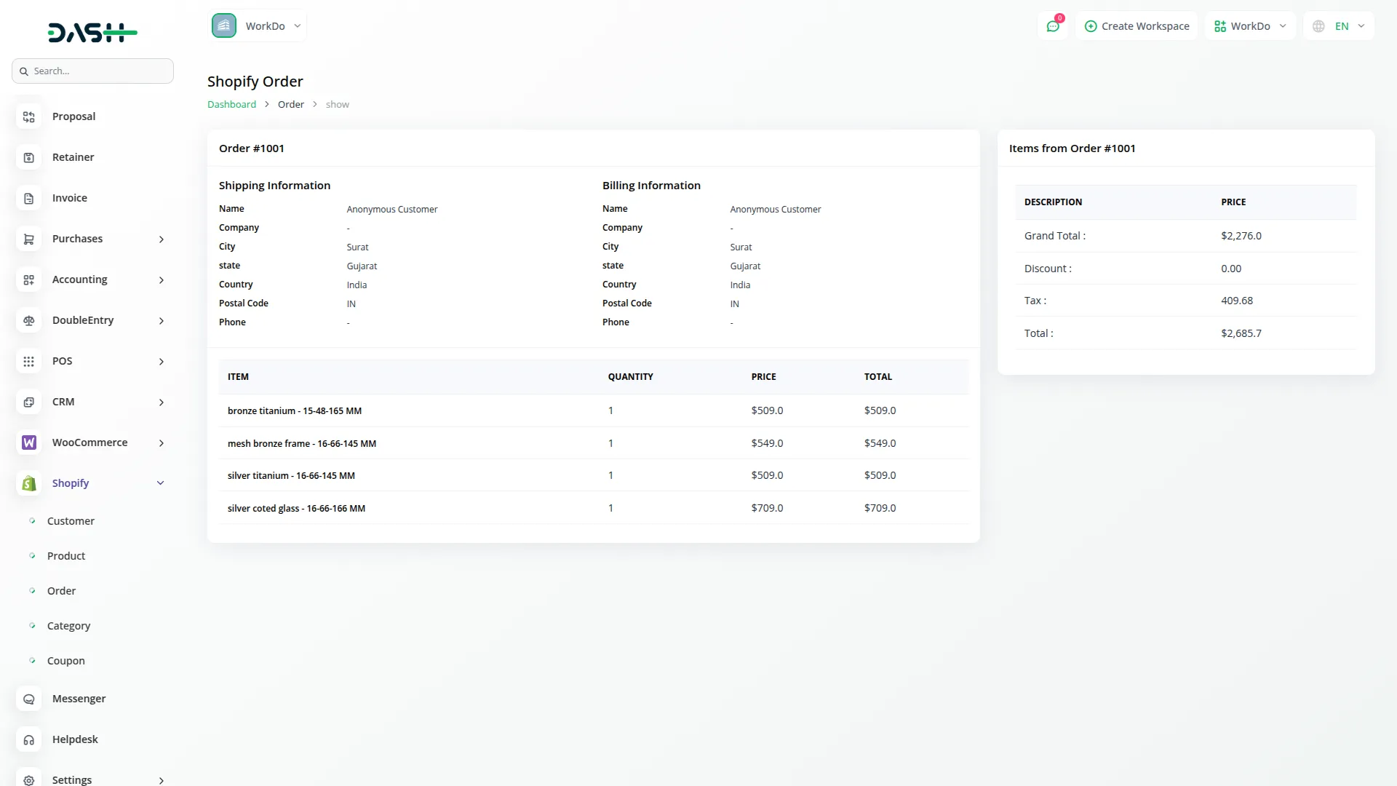Expand the CRM submenu chevron
Image resolution: width=1397 pixels, height=786 pixels.
coord(161,402)
